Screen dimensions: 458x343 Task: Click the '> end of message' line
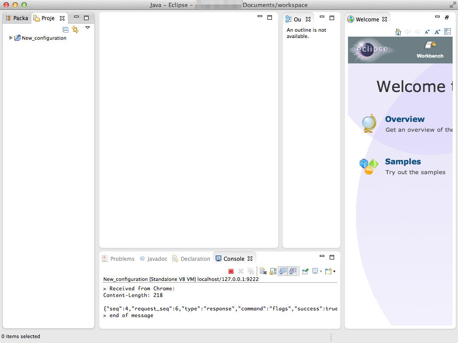point(128,315)
